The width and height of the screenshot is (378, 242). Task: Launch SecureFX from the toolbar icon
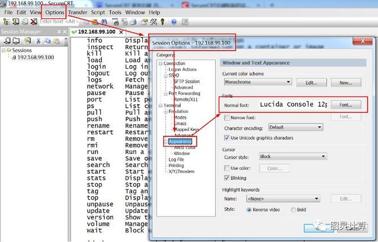pos(185,22)
